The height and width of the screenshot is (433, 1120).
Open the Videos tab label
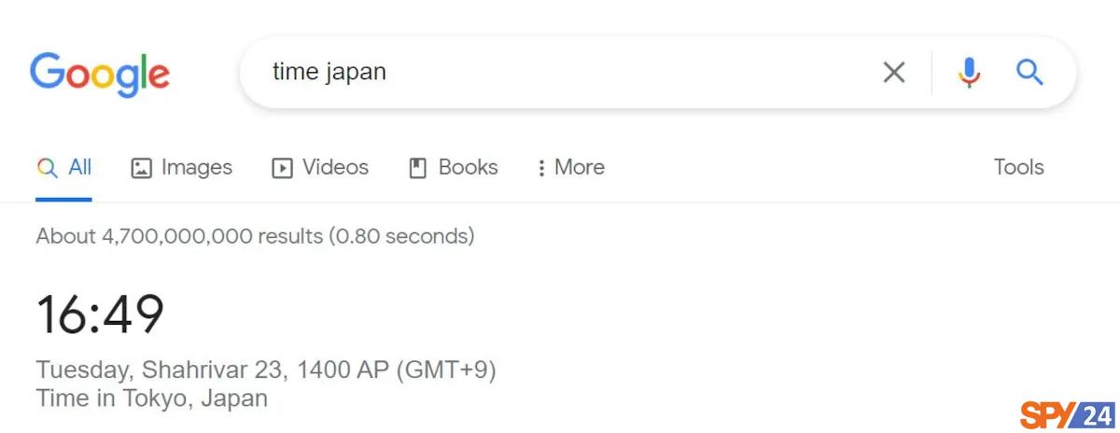[336, 167]
